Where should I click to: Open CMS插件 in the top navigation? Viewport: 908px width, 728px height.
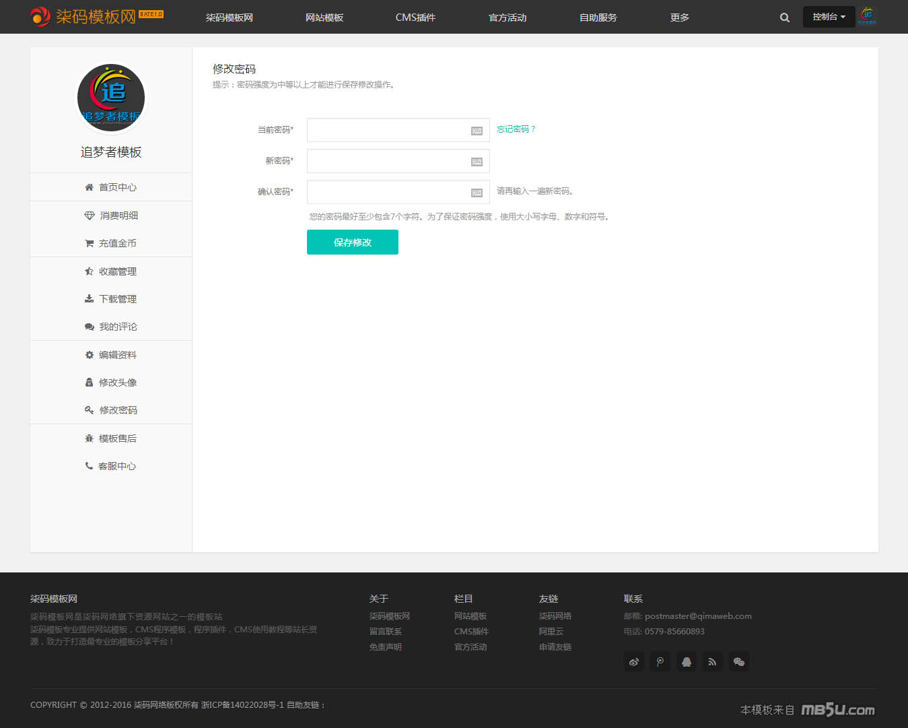pos(415,18)
